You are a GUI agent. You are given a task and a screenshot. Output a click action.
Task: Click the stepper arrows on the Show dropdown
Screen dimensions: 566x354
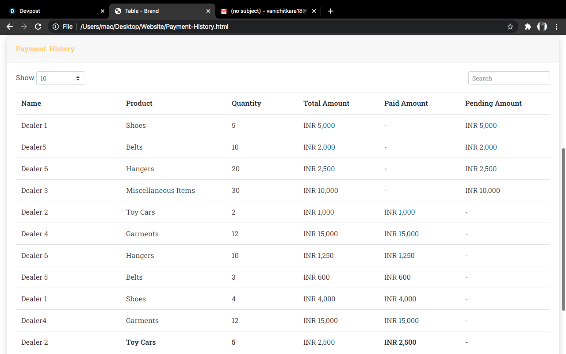point(79,78)
